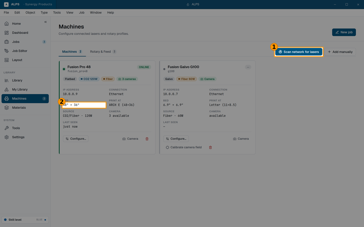Open Configure for Fusion Pro 48
This screenshot has height=227, width=364.
[76, 139]
